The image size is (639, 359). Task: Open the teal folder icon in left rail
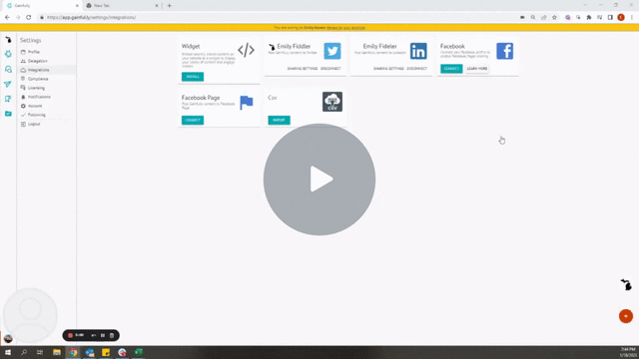coord(8,114)
